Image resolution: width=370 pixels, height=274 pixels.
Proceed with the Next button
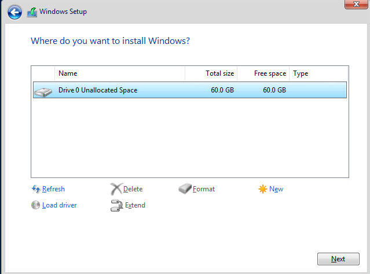pyautogui.click(x=338, y=259)
